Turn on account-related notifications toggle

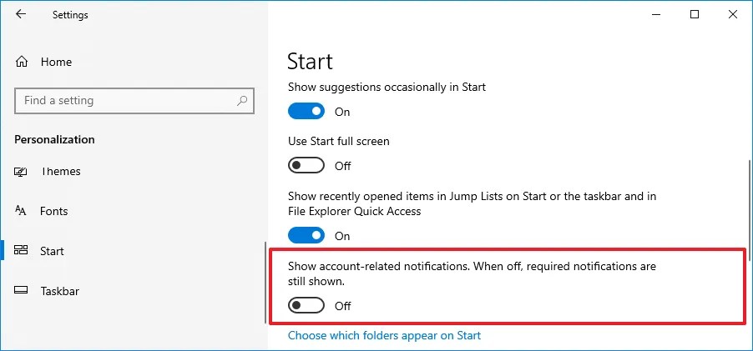click(306, 305)
